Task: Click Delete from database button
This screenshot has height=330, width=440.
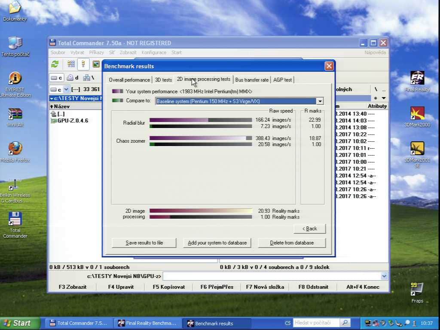Action: pyautogui.click(x=292, y=243)
